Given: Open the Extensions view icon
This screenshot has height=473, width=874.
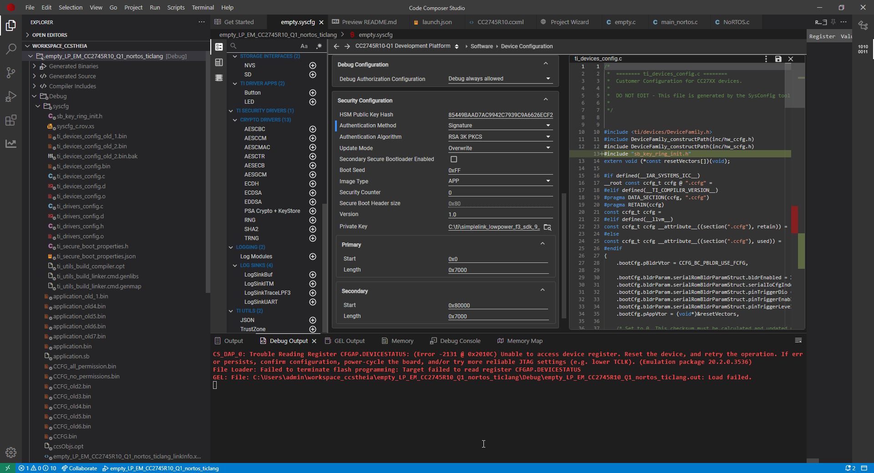Looking at the screenshot, I should tap(11, 120).
